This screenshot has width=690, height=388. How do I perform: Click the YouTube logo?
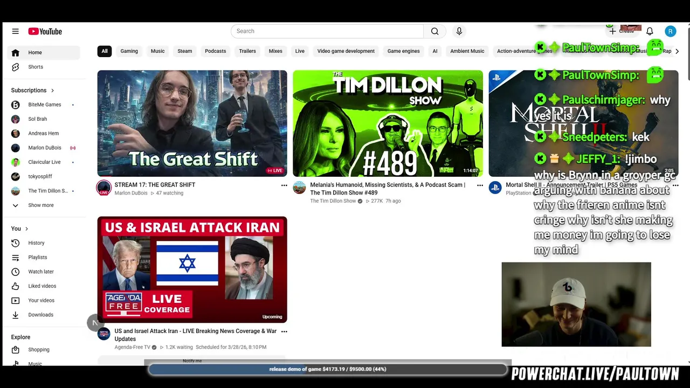point(45,31)
